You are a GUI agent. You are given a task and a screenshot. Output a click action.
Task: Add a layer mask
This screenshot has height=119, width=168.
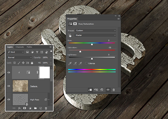pos(25,108)
